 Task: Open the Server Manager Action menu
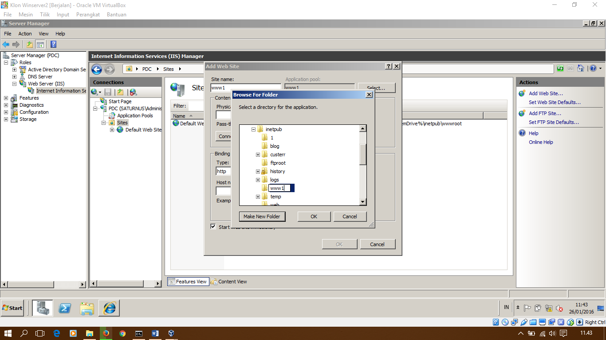[25, 34]
